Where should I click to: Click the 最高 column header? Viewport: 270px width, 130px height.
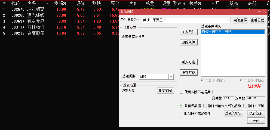click(x=234, y=3)
